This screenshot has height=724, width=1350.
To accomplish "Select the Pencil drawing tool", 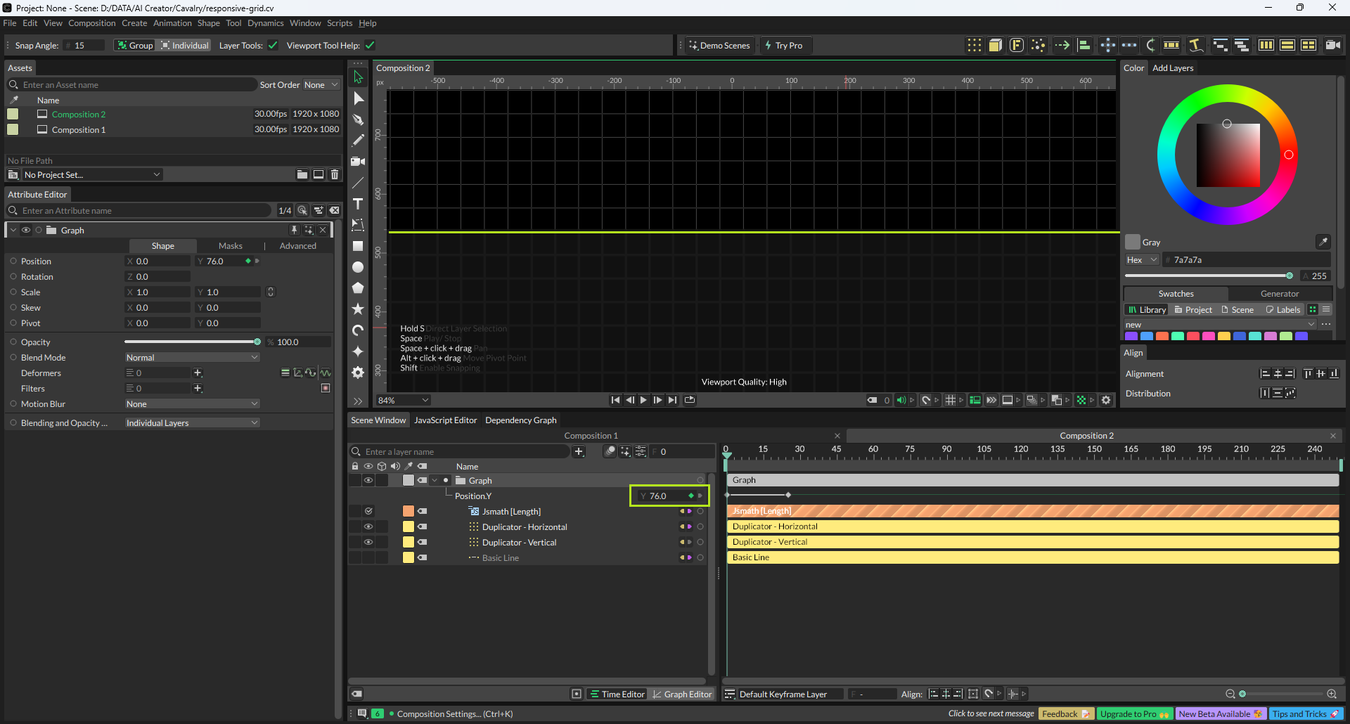I will tap(358, 141).
